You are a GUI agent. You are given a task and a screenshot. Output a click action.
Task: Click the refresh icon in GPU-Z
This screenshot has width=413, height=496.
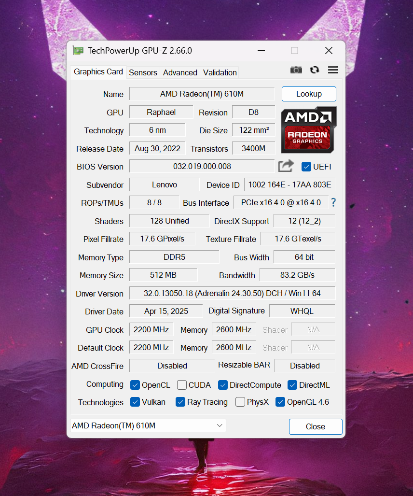315,70
